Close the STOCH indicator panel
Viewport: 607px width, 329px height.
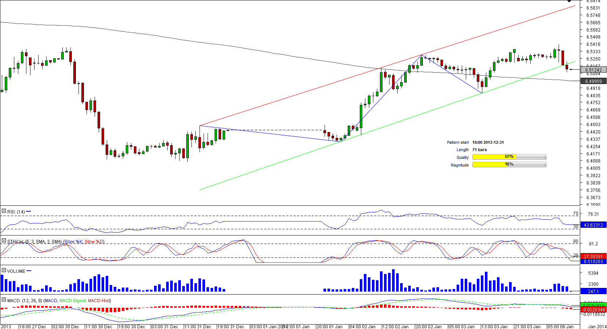coord(4,241)
